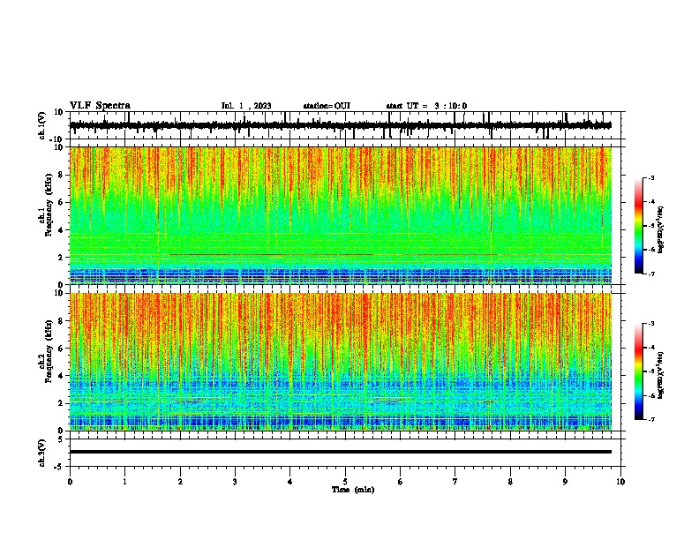Click the "5" tick on time axis
The height and width of the screenshot is (540, 699).
point(345,482)
